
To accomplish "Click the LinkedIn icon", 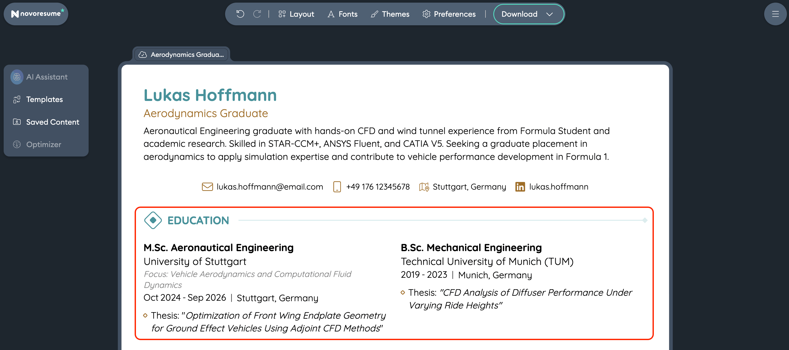I will (x=520, y=187).
